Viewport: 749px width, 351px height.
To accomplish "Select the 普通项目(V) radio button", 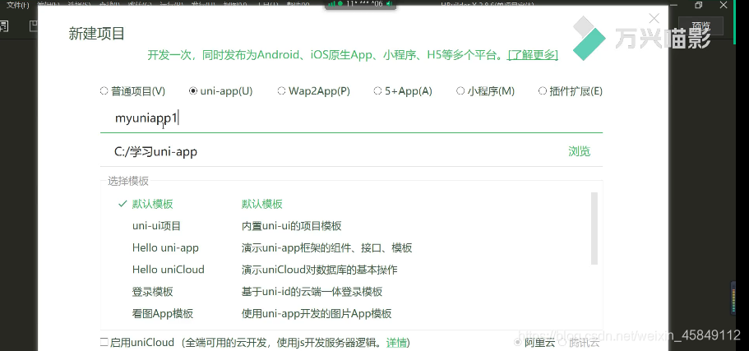I will click(104, 90).
